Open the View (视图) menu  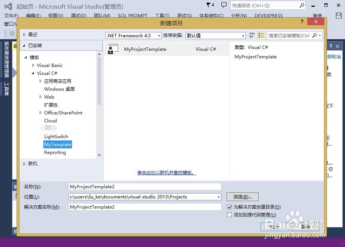pyautogui.click(x=56, y=15)
